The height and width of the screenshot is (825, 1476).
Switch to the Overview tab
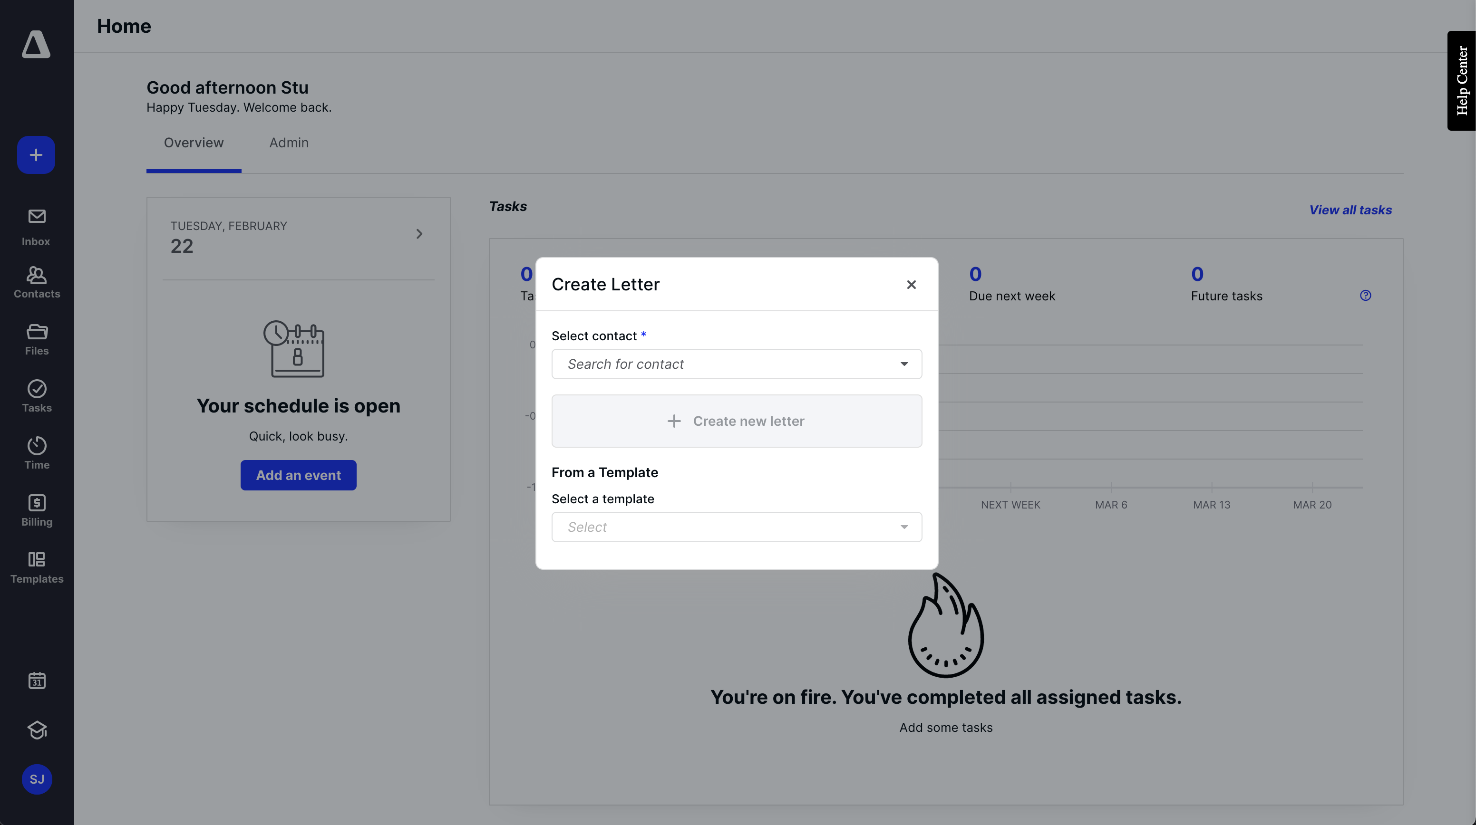pos(193,143)
